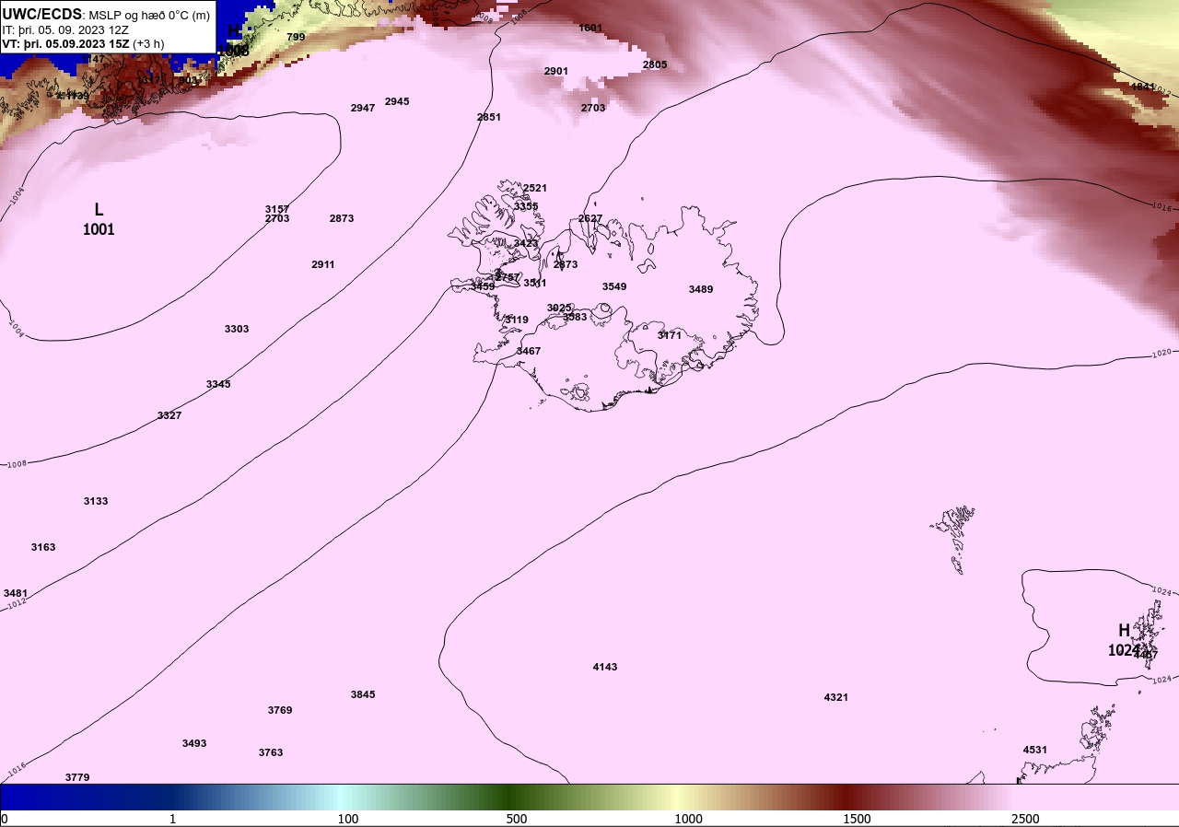Select the 4531 label near Scotland
1179x827 pixels.
pos(1035,750)
